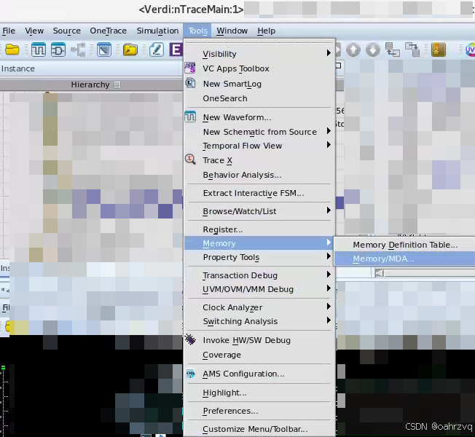The height and width of the screenshot is (437, 475).
Task: Open the File menu
Action: coord(9,31)
